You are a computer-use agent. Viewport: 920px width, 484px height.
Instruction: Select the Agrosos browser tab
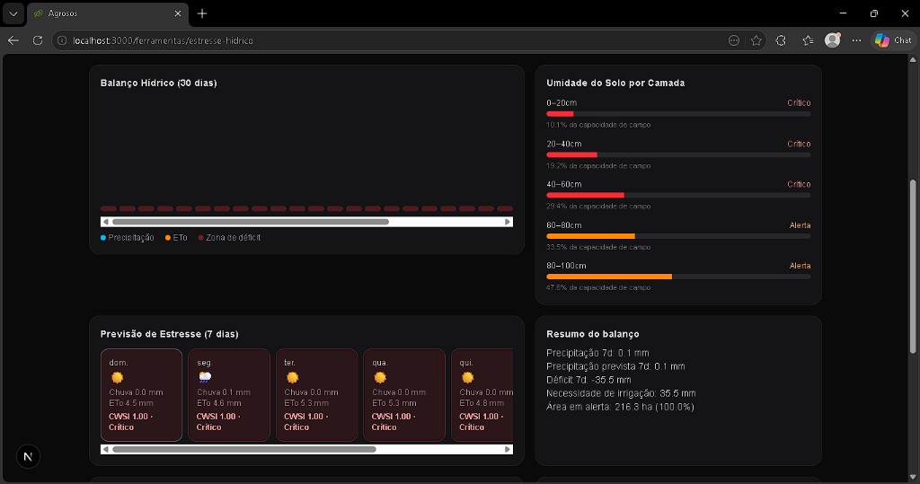108,13
